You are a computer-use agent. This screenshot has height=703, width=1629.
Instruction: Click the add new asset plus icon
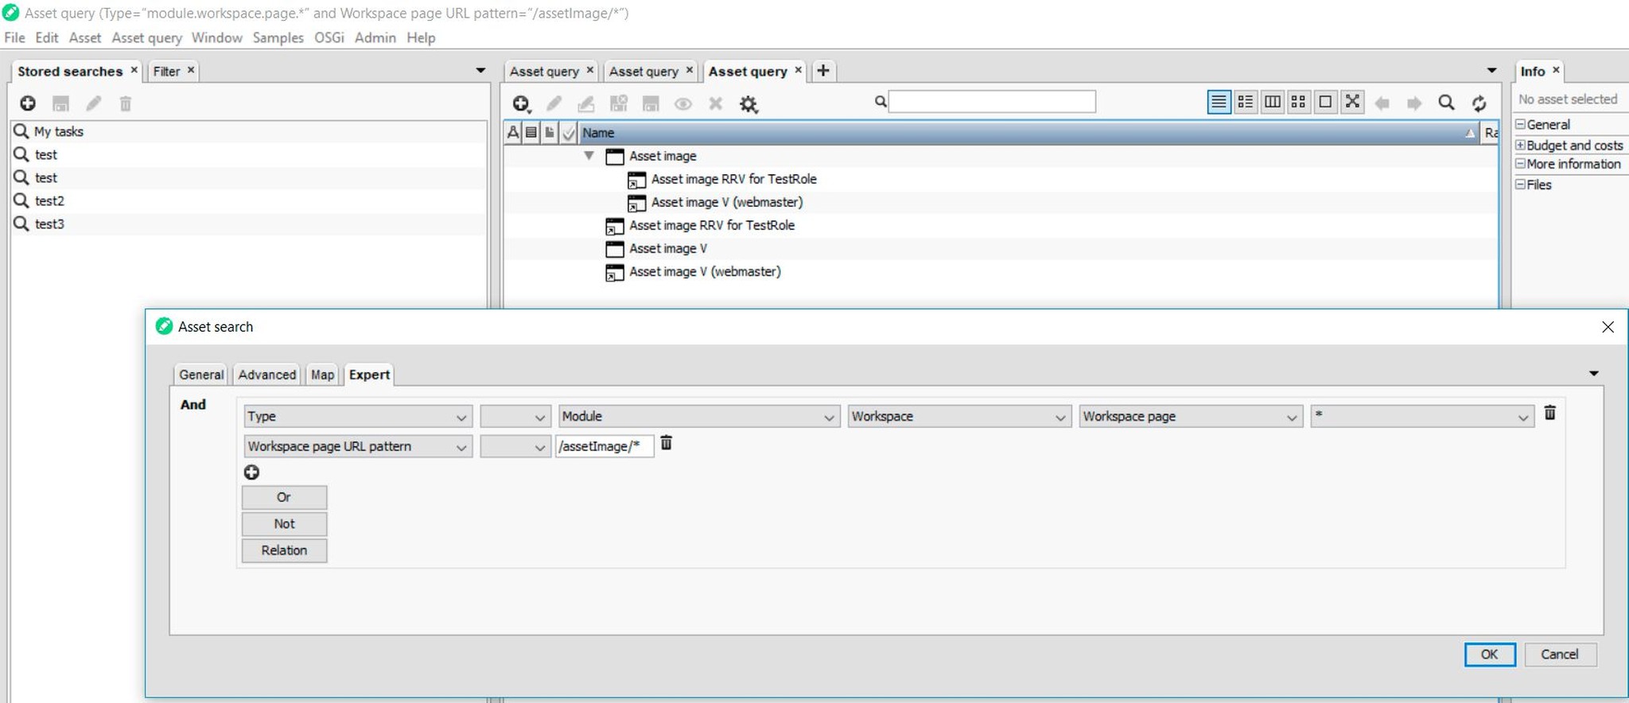(x=521, y=103)
